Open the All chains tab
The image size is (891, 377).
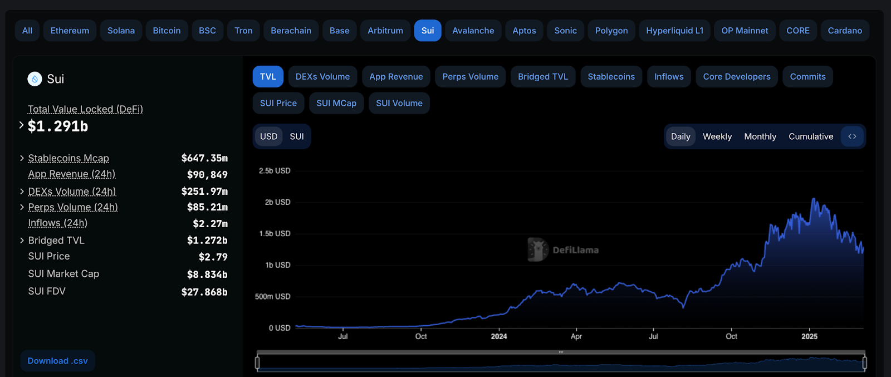[x=27, y=31]
